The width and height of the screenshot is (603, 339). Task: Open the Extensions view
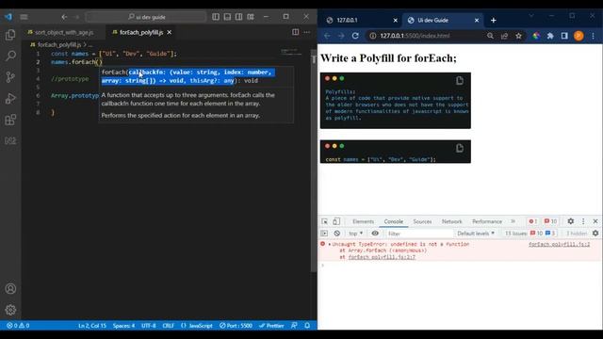[x=10, y=120]
